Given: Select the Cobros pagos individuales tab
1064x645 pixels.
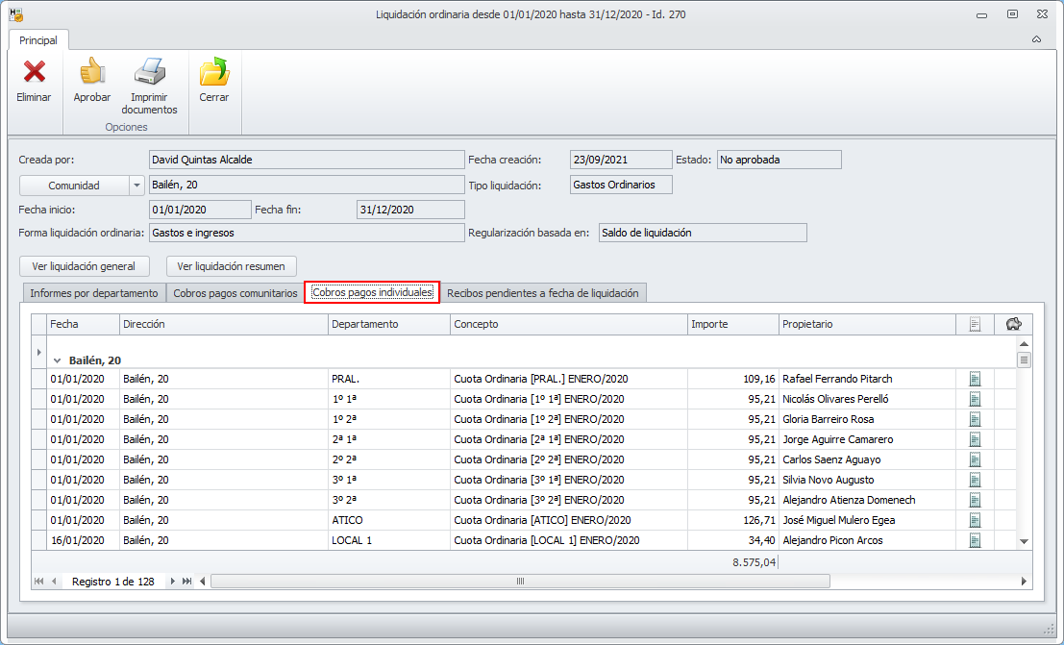Looking at the screenshot, I should pyautogui.click(x=372, y=292).
